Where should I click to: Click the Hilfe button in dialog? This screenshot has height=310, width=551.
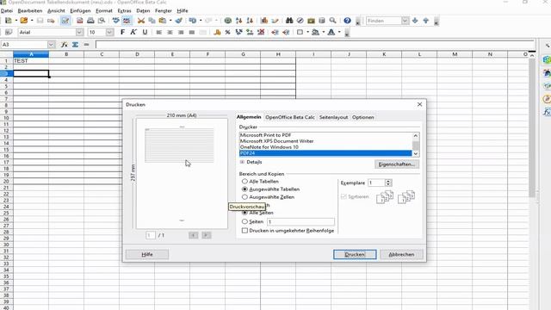pyautogui.click(x=147, y=254)
